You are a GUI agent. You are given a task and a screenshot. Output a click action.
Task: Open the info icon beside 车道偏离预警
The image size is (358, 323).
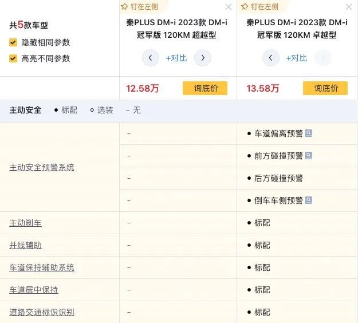point(309,133)
